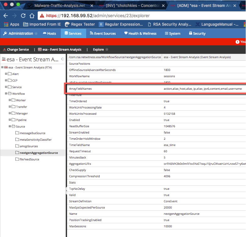Viewport: 246px width, 237px height.
Task: Click the ESA root node icon in tree
Action: (6, 67)
